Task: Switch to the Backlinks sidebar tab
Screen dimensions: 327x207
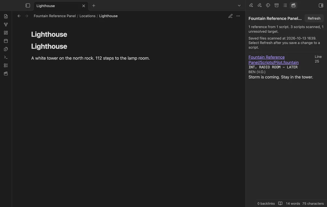Action: pyautogui.click(x=251, y=5)
